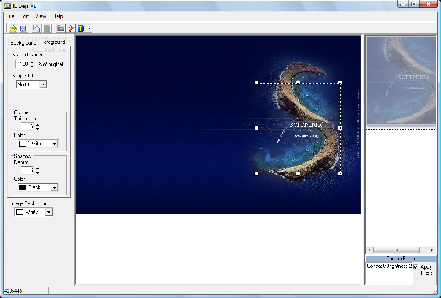Click the bottom-left selection handle
Image resolution: width=441 pixels, height=298 pixels.
pos(256,174)
